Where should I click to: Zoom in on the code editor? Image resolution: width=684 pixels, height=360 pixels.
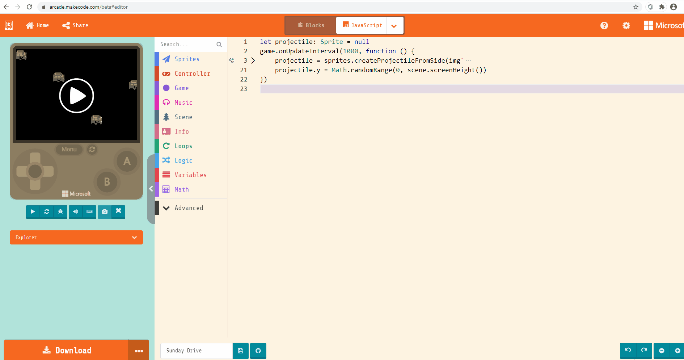(677, 351)
